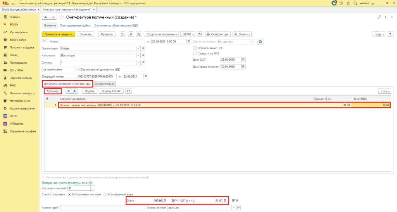Expand the Организация dropdown list
This screenshot has width=397, height=212.
coord(138,49)
